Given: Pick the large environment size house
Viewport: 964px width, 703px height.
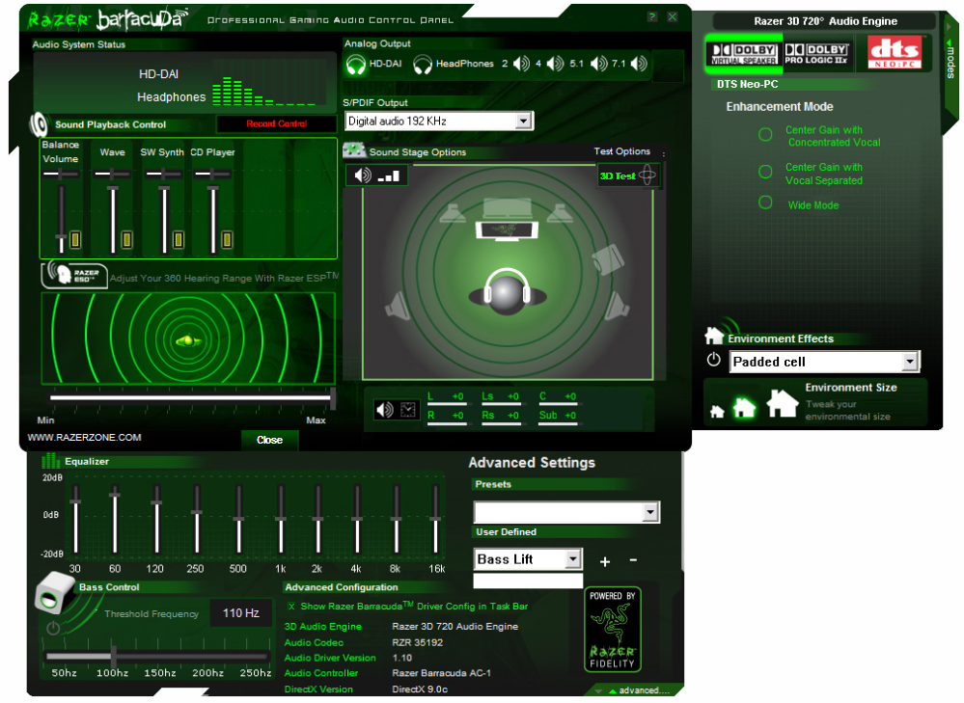Looking at the screenshot, I should [x=782, y=403].
